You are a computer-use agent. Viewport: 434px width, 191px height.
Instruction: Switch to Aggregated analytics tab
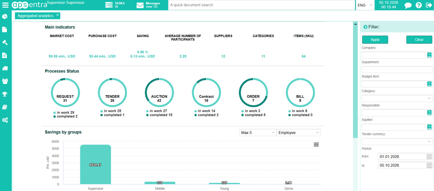point(35,16)
